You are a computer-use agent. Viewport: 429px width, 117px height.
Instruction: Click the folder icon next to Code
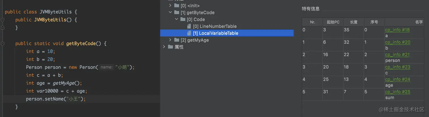pyautogui.click(x=183, y=19)
